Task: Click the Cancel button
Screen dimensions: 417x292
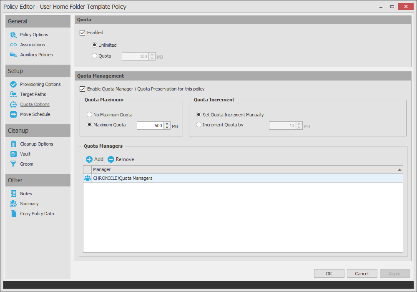Action: (x=362, y=273)
